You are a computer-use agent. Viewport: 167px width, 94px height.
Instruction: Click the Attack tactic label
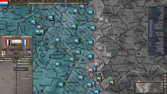click(x=8, y=50)
